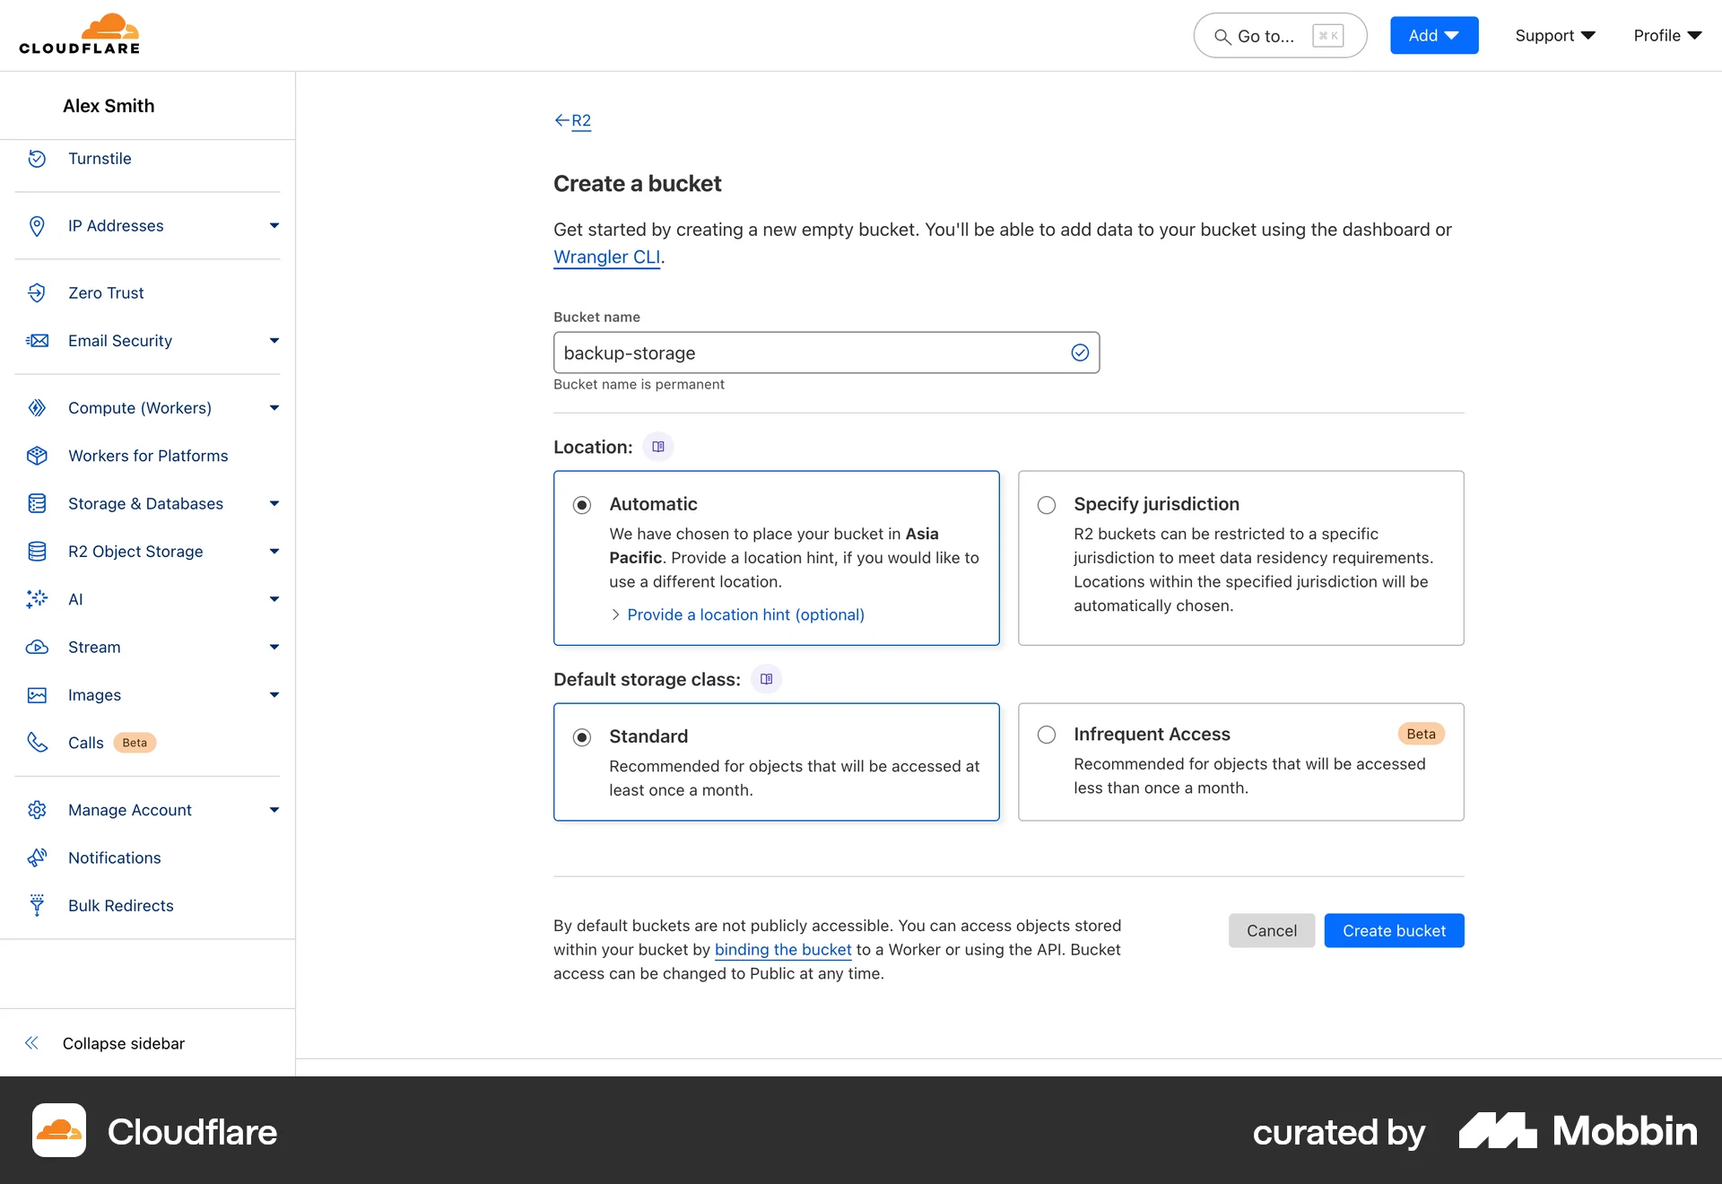Open R2 Object Storage

(x=135, y=551)
